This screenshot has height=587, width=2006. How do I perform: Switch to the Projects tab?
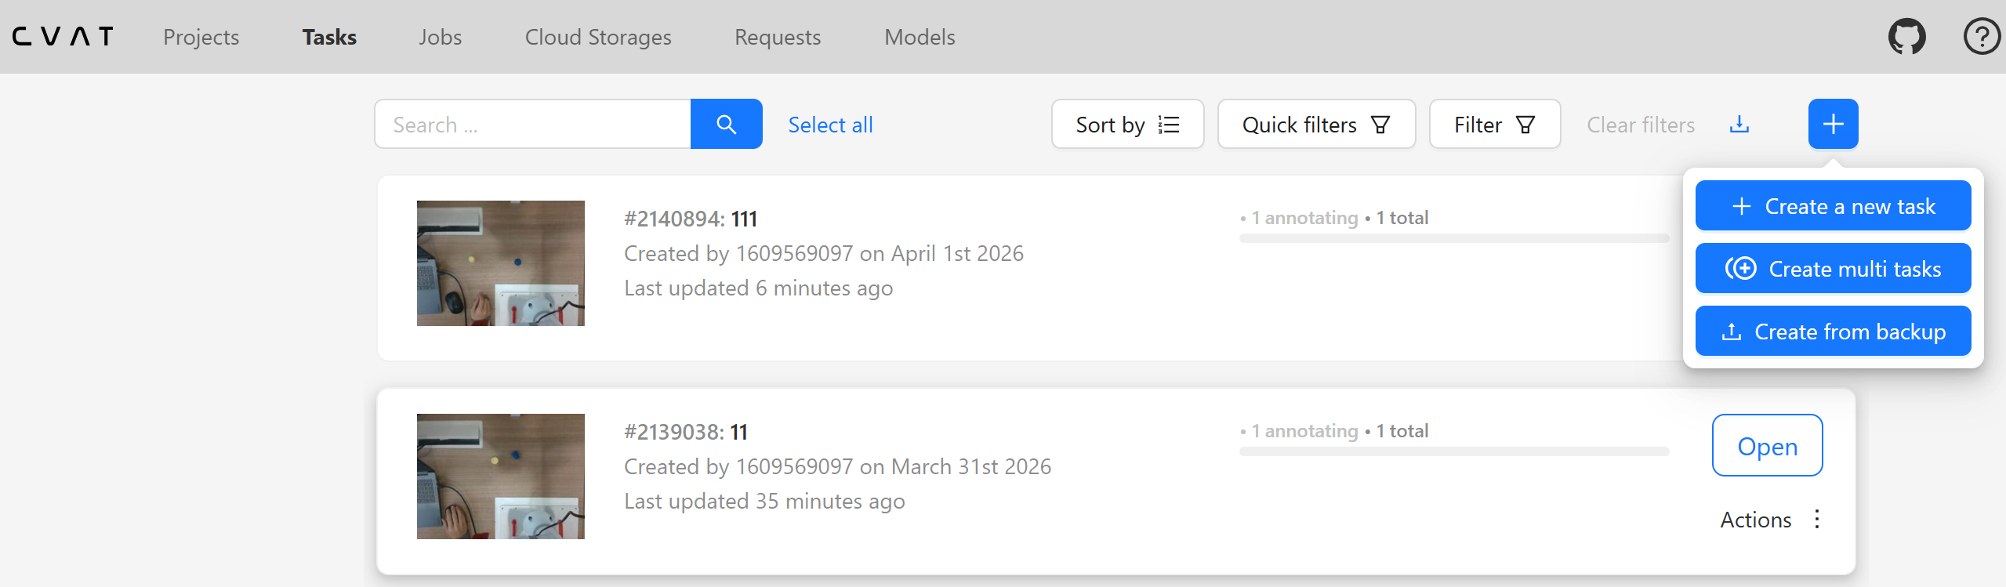tap(201, 37)
